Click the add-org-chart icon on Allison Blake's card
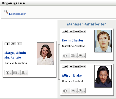 [77, 67]
